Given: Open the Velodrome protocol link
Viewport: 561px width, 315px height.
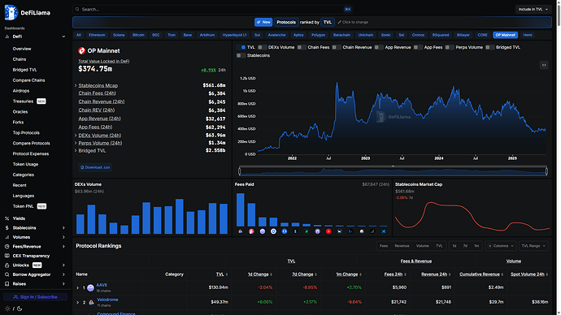Looking at the screenshot, I should [107, 300].
